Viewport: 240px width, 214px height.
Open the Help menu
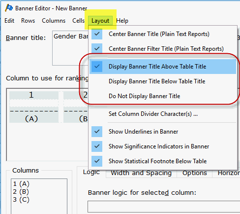coord(122,21)
